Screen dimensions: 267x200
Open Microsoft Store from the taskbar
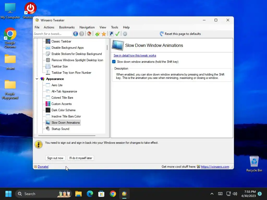point(101,194)
